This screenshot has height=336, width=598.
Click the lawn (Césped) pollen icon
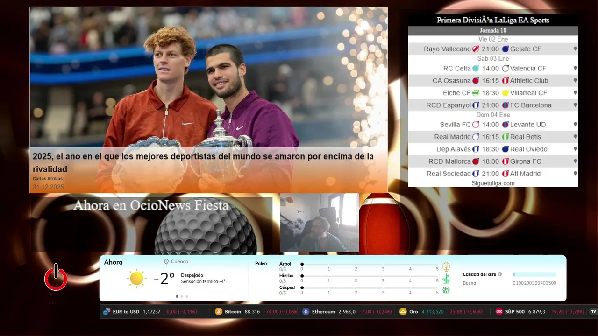(x=446, y=290)
